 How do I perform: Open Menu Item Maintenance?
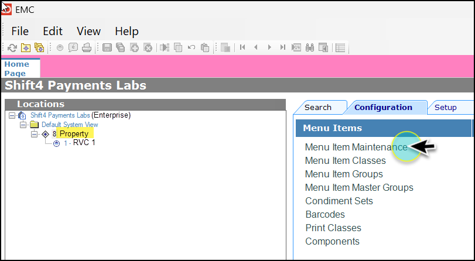356,147
